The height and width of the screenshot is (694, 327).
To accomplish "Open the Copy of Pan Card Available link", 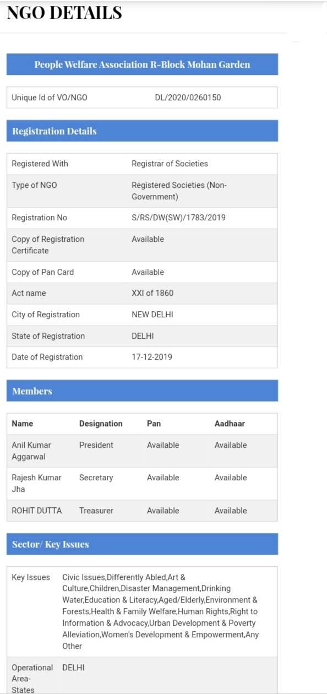I will [x=148, y=272].
